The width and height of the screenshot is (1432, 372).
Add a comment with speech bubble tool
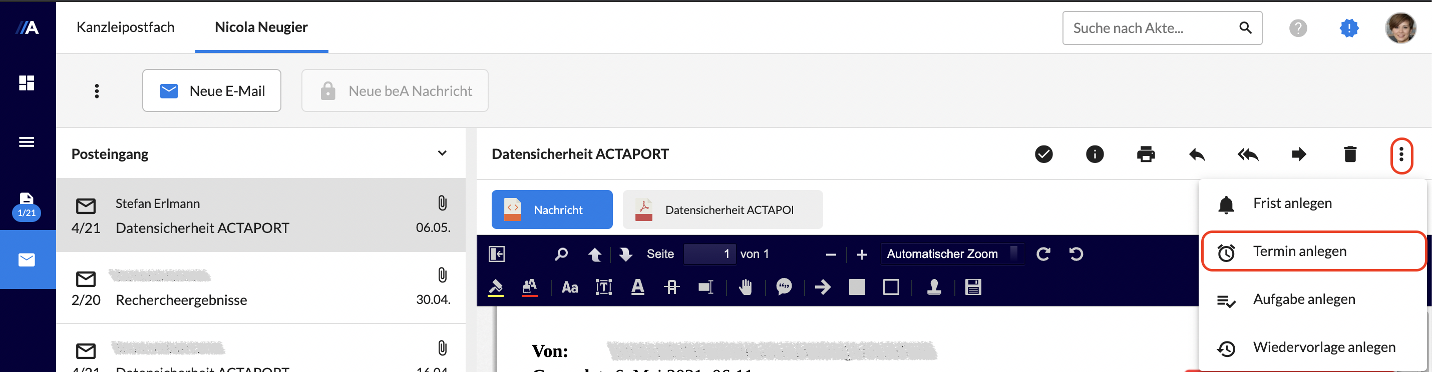tap(784, 287)
